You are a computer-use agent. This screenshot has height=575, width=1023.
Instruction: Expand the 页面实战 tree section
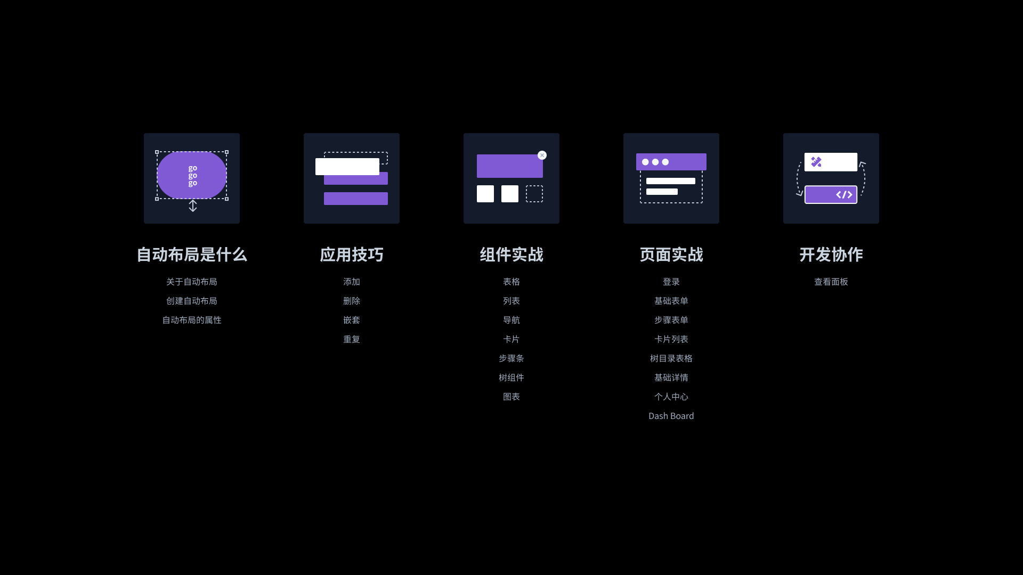[x=671, y=254]
